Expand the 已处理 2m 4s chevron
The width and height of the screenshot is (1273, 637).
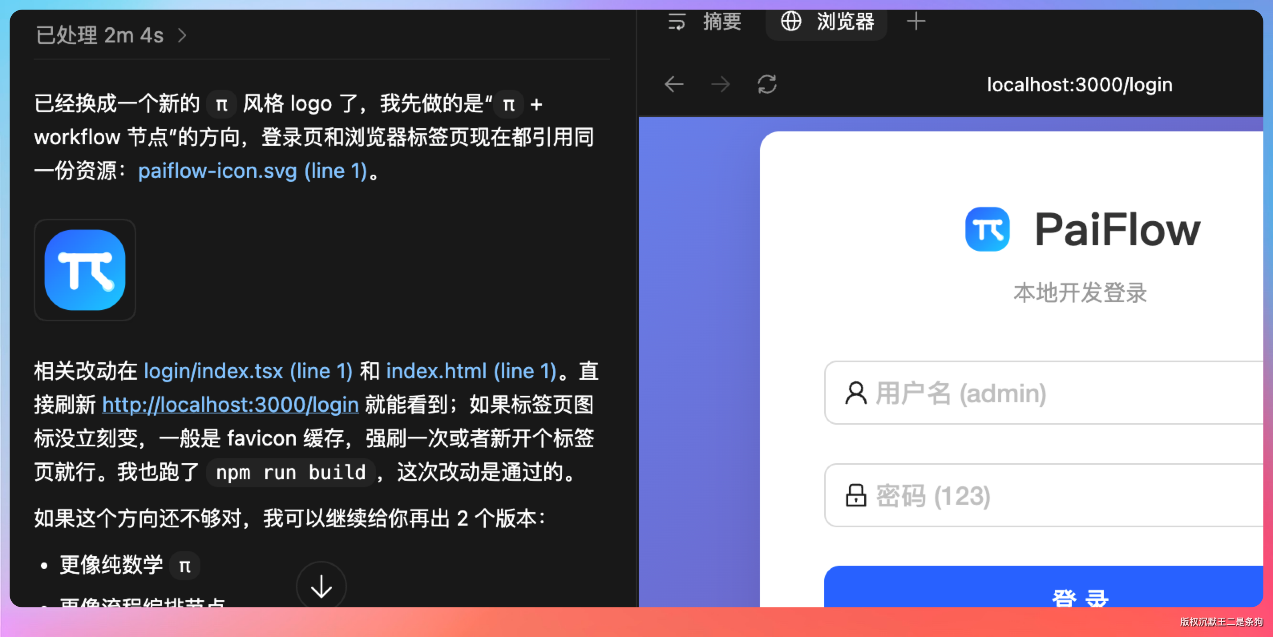[x=182, y=36]
